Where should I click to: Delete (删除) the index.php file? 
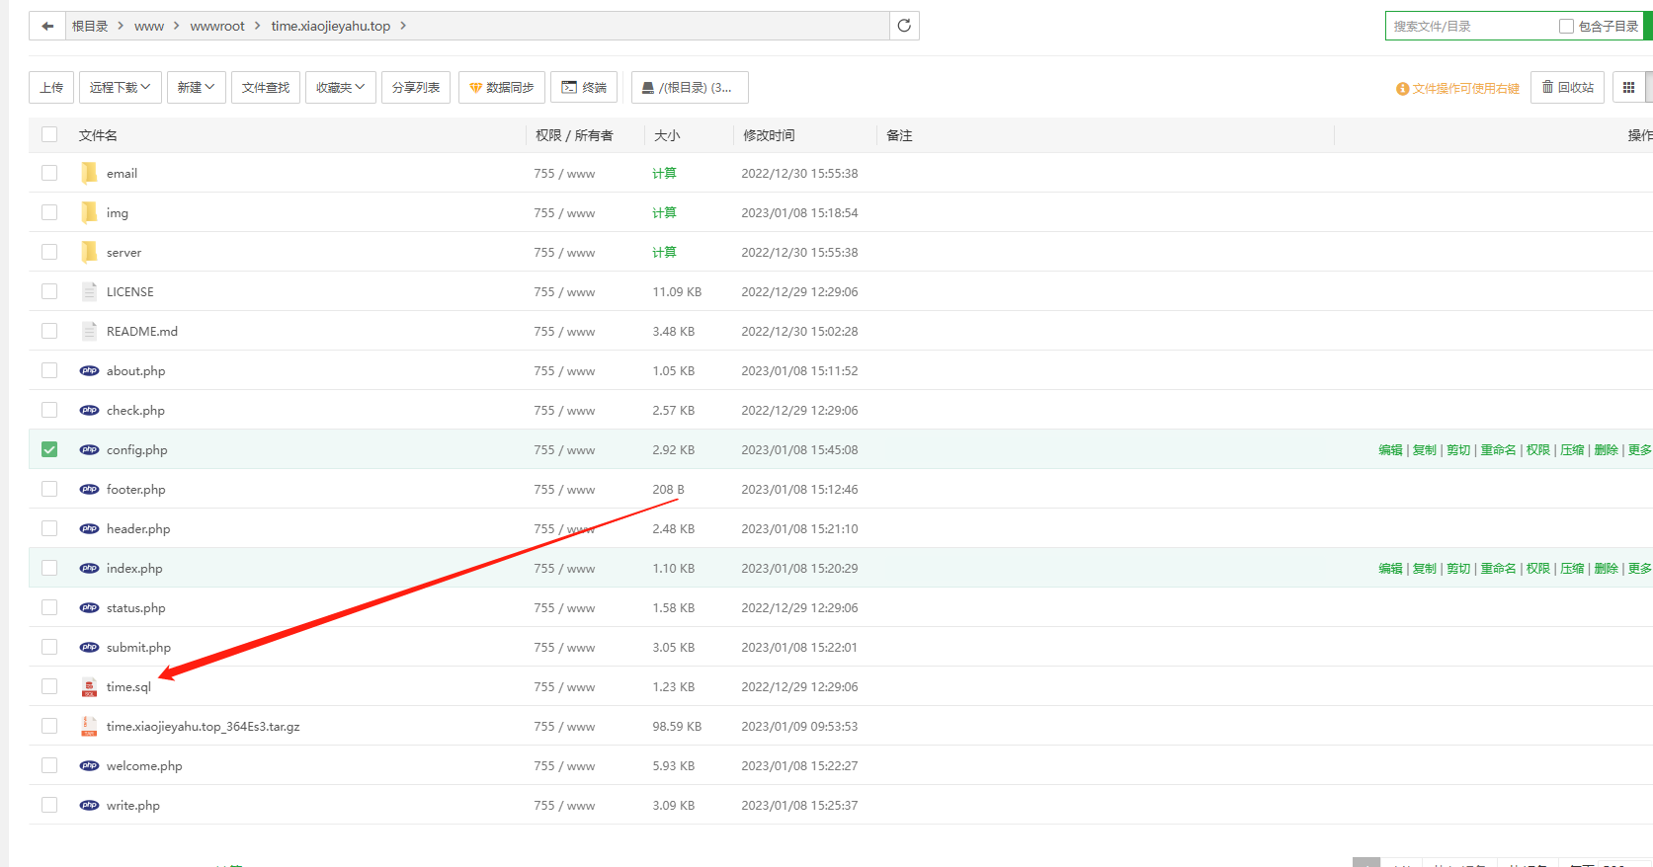[x=1606, y=568]
